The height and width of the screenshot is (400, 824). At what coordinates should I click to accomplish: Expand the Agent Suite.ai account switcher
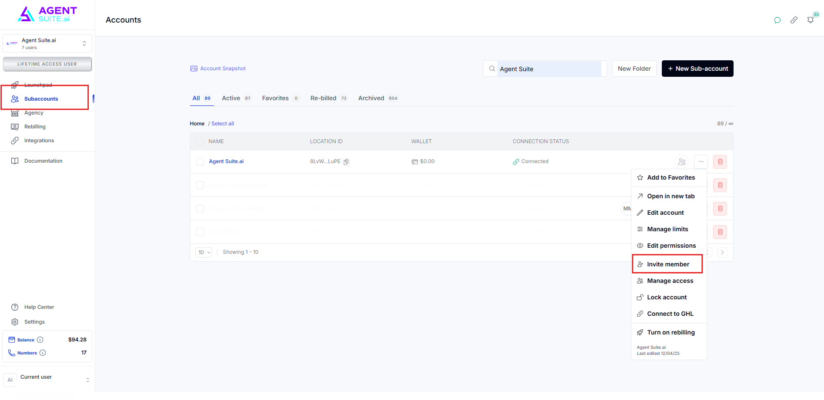[47, 43]
